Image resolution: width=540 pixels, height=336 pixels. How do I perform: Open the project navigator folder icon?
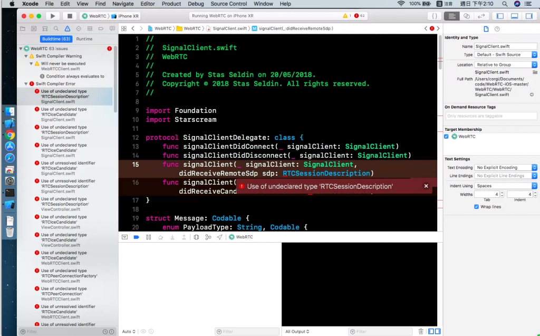[23, 28]
